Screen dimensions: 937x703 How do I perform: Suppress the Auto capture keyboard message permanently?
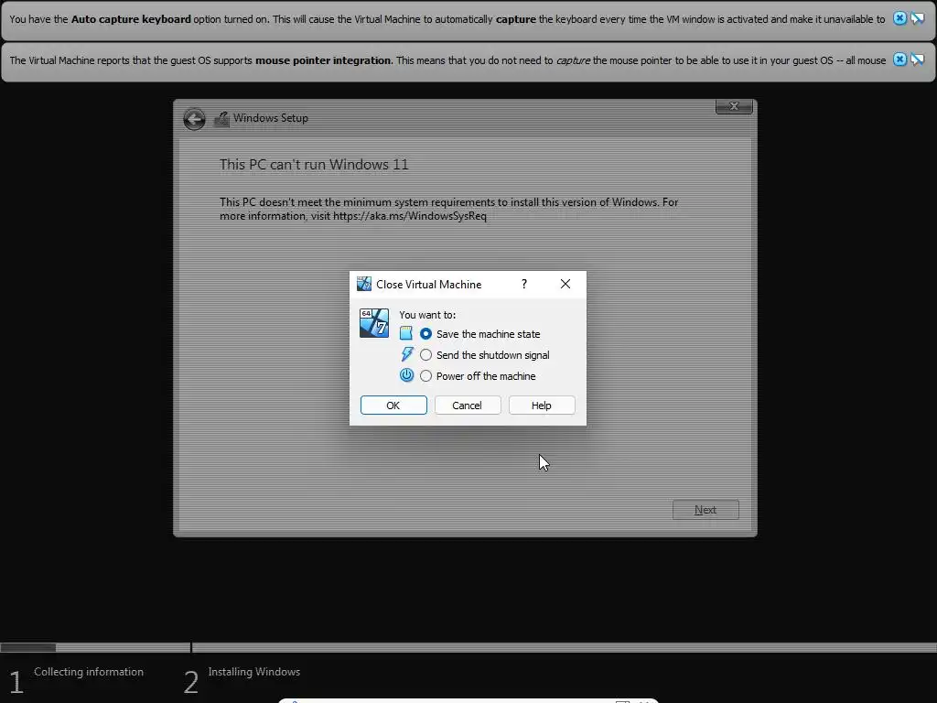point(917,18)
